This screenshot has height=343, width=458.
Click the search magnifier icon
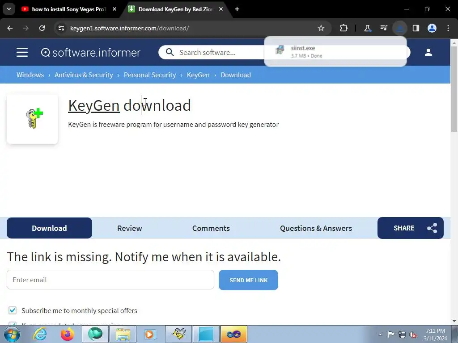[x=170, y=52]
